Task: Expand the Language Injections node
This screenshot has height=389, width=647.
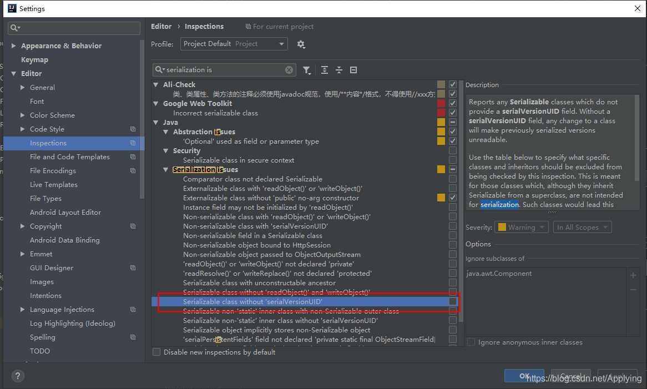Action: coord(23,310)
